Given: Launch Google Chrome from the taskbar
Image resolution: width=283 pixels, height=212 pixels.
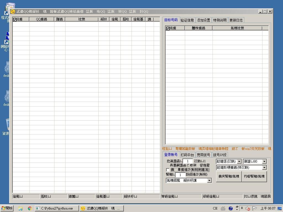Looking at the screenshot, I should click(30, 208).
